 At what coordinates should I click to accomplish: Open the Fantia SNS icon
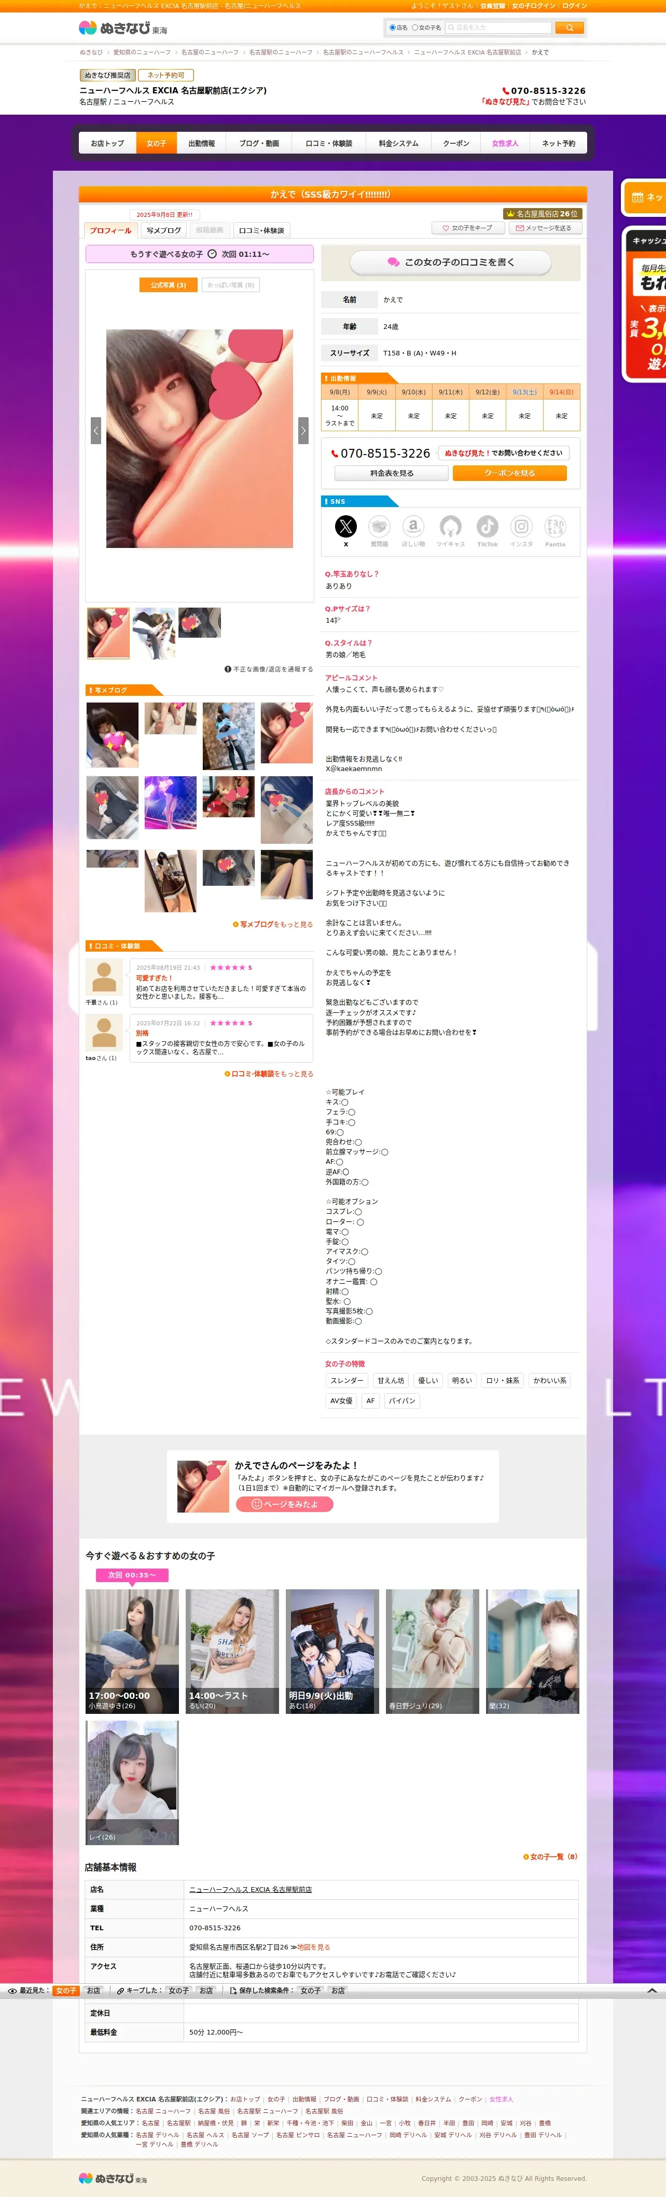pos(556,526)
